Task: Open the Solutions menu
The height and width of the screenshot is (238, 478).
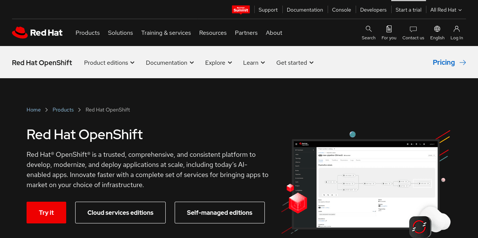Action: pos(120,33)
